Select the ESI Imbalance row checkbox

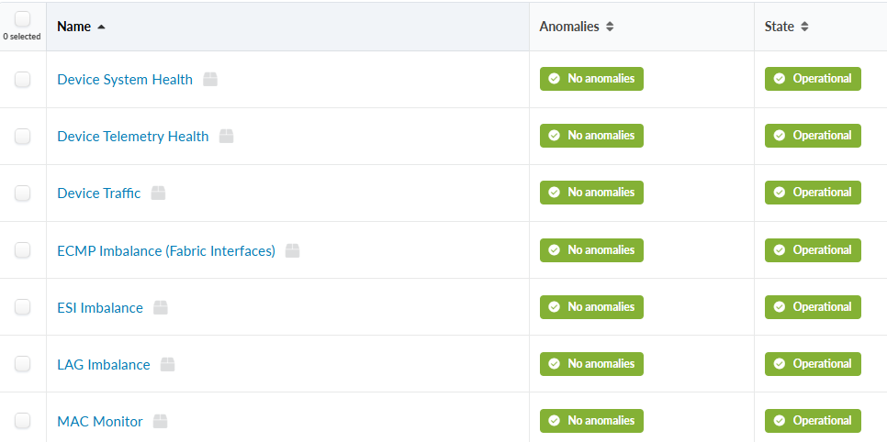pyautogui.click(x=23, y=307)
